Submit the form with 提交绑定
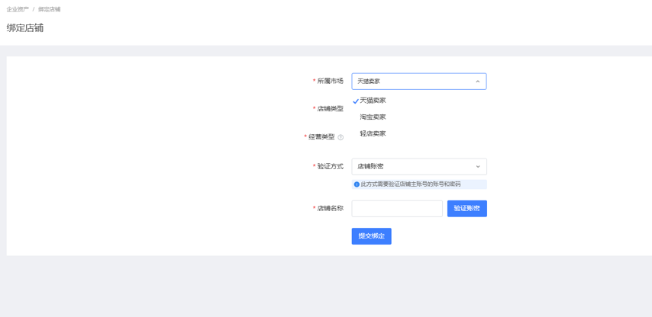652x317 pixels. pos(371,236)
